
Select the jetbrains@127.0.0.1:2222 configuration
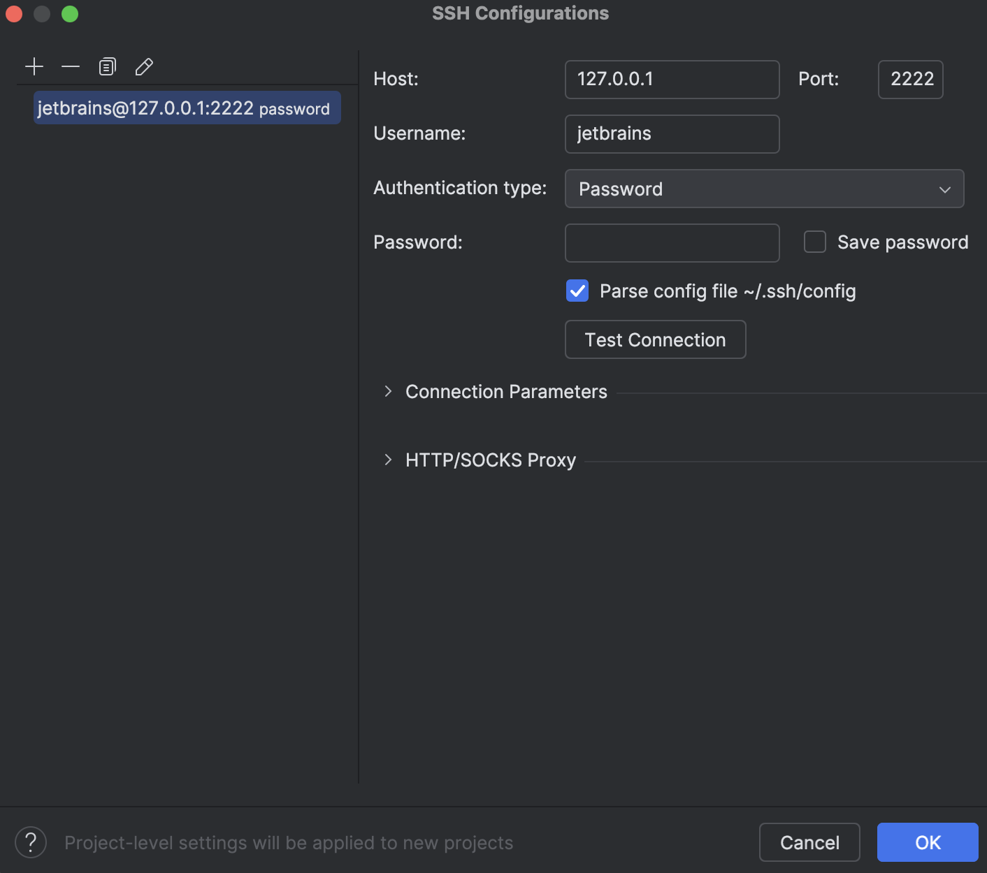coord(186,108)
